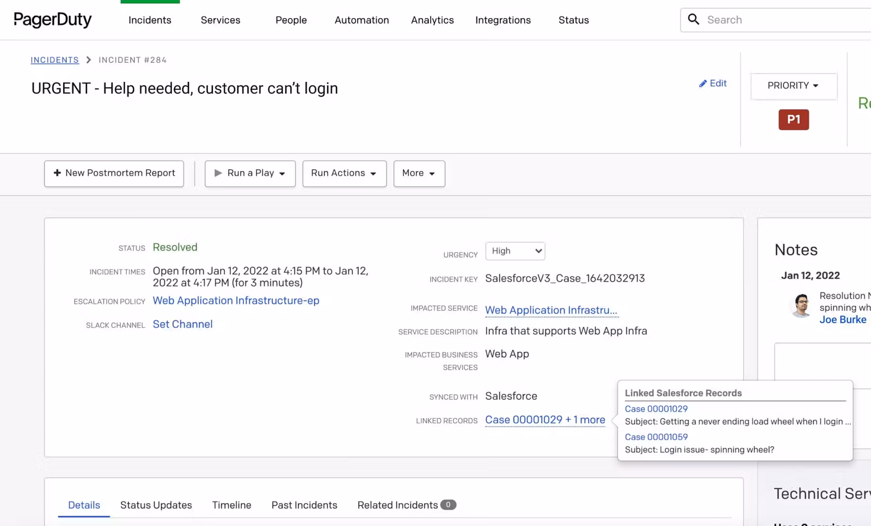The height and width of the screenshot is (526, 871).
Task: Expand the Run a Play menu
Action: [250, 173]
